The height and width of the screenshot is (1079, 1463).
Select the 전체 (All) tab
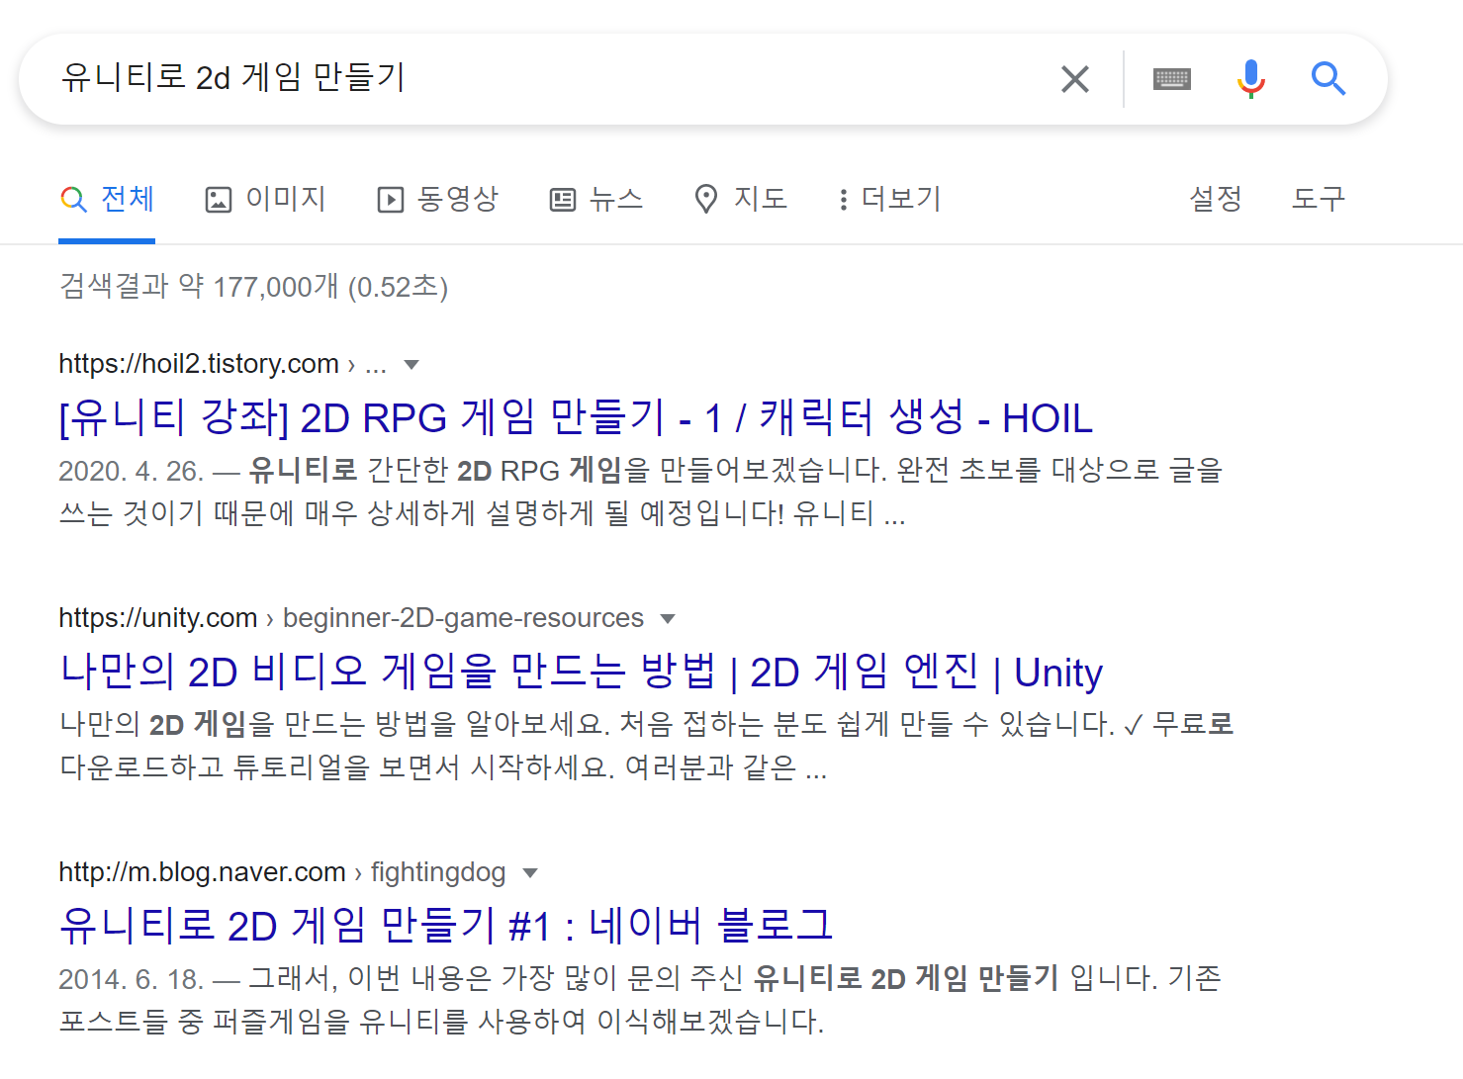pos(107,199)
